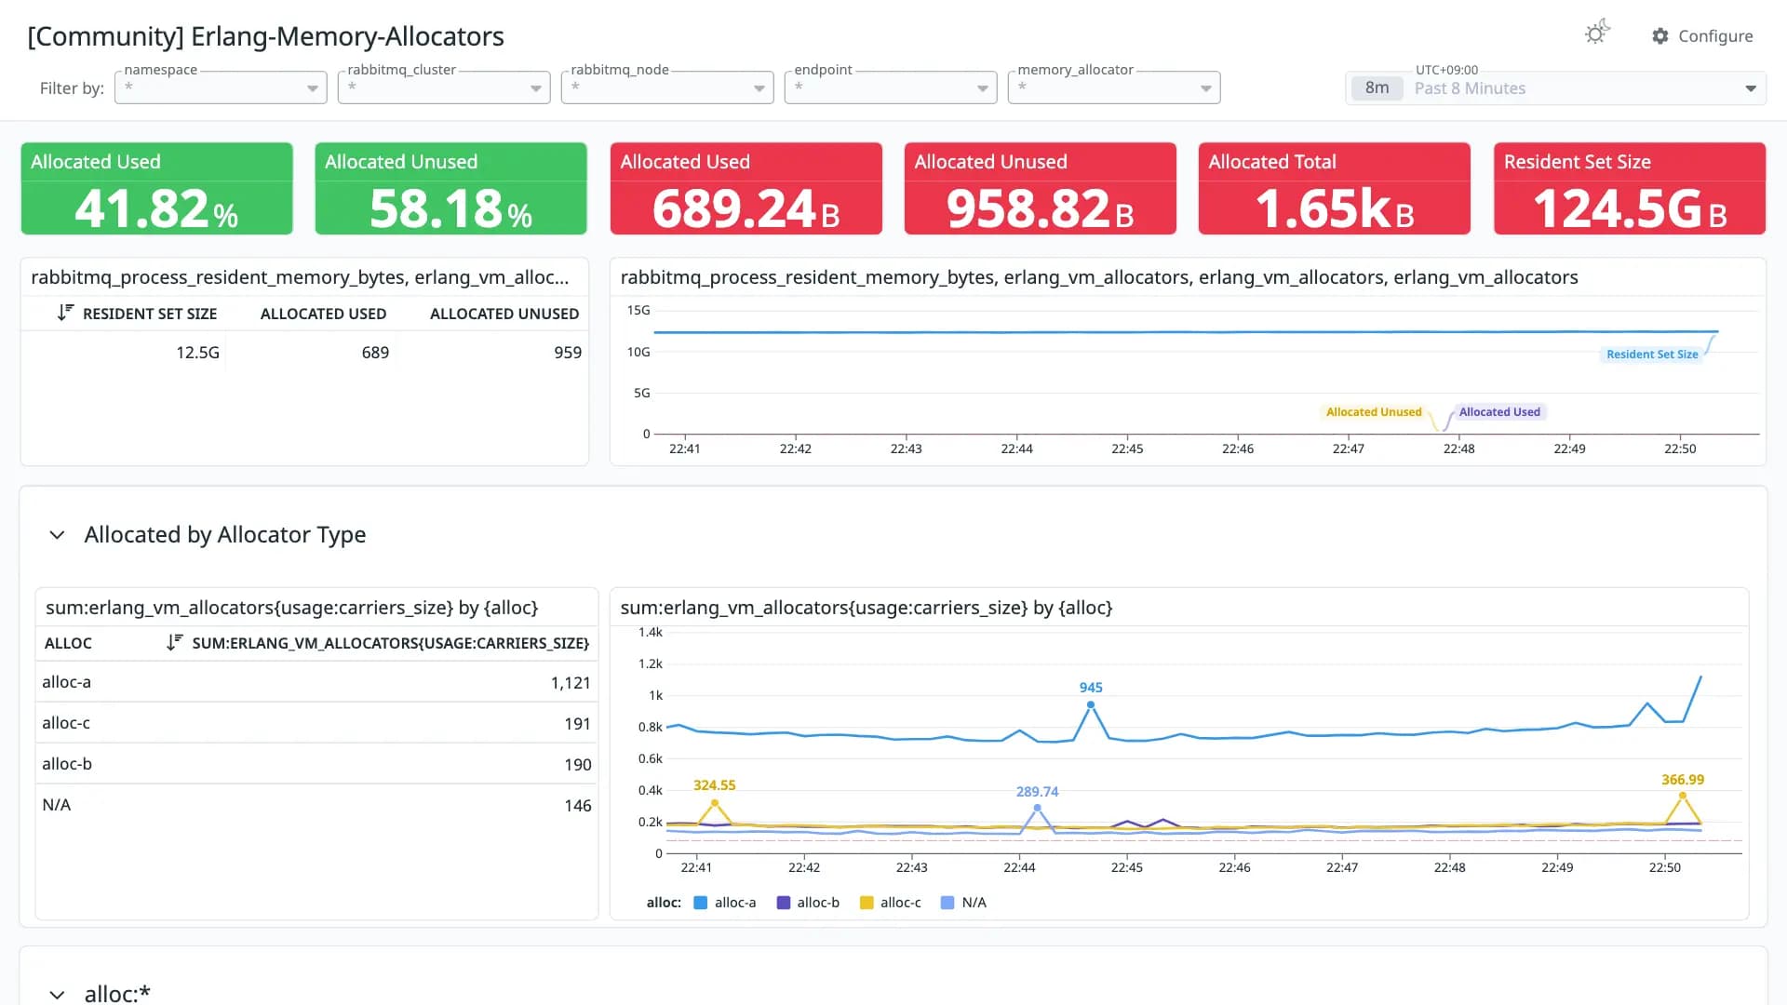
Task: Click the ALLOCATED UNUSED column header
Action: coord(504,314)
